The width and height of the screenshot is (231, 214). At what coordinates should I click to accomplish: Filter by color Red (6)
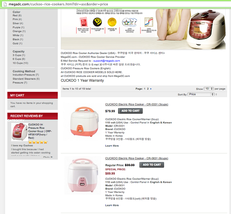[x=17, y=15]
